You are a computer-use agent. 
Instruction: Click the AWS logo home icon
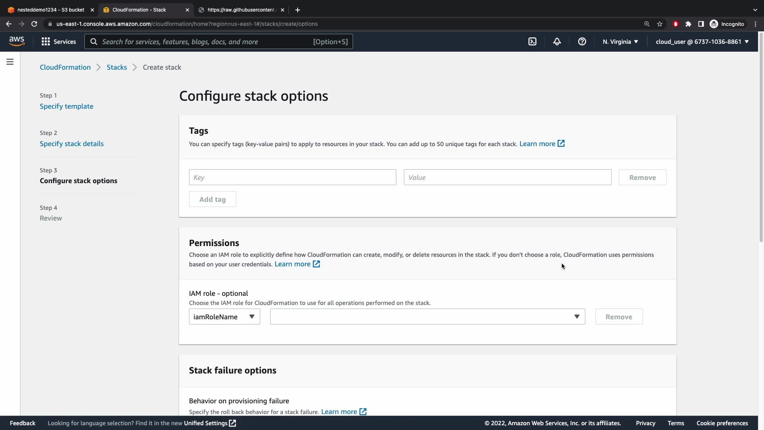point(17,41)
